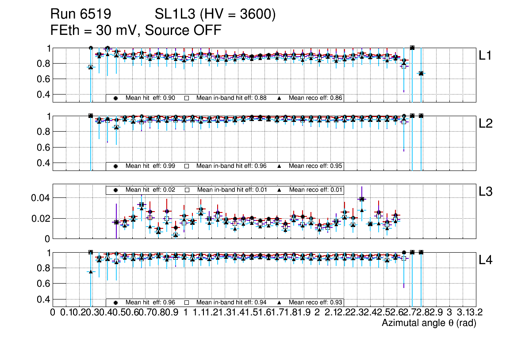The image size is (529, 341).
Task: Click the 'FEth = 30 mV, Source OFF' subtitle
Action: [135, 30]
